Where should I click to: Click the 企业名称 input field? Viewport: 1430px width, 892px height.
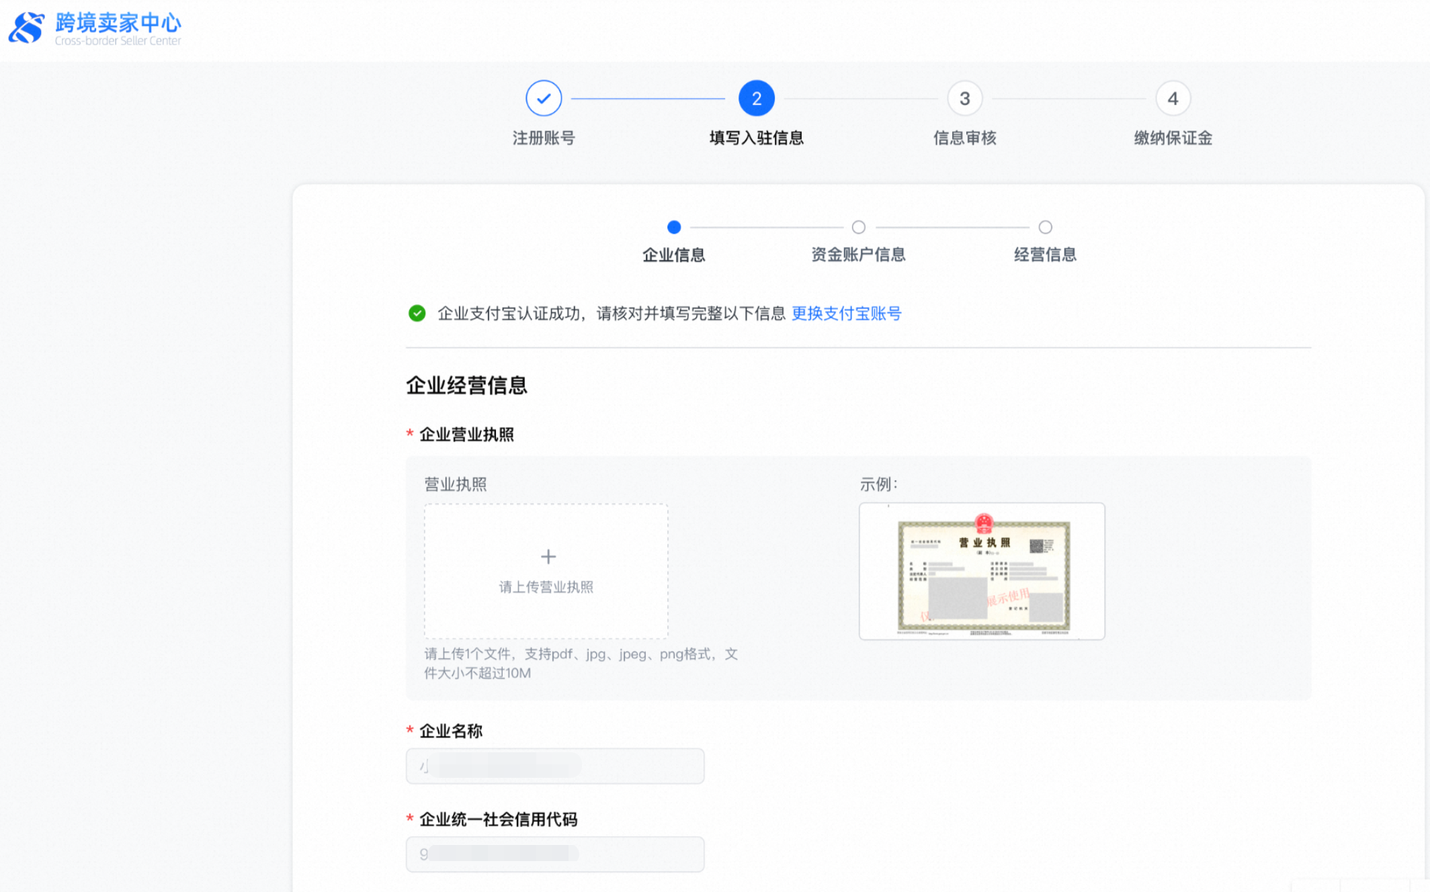[x=554, y=766]
